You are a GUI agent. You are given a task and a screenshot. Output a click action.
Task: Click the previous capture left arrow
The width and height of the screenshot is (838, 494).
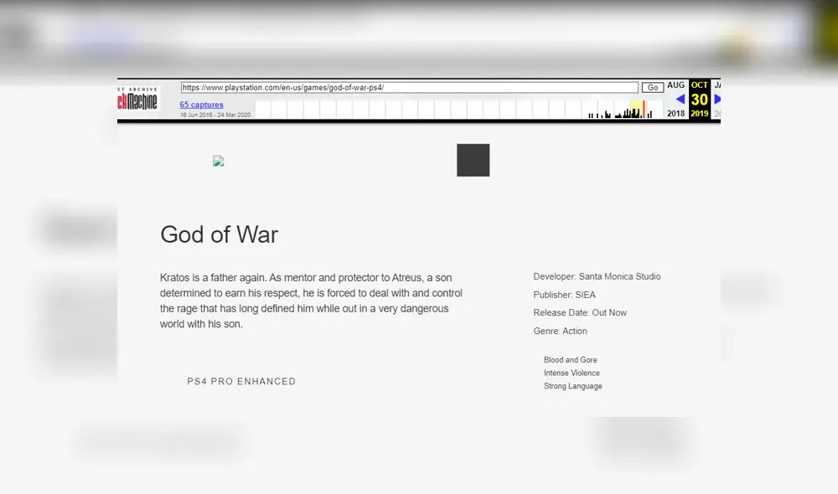pyautogui.click(x=680, y=100)
